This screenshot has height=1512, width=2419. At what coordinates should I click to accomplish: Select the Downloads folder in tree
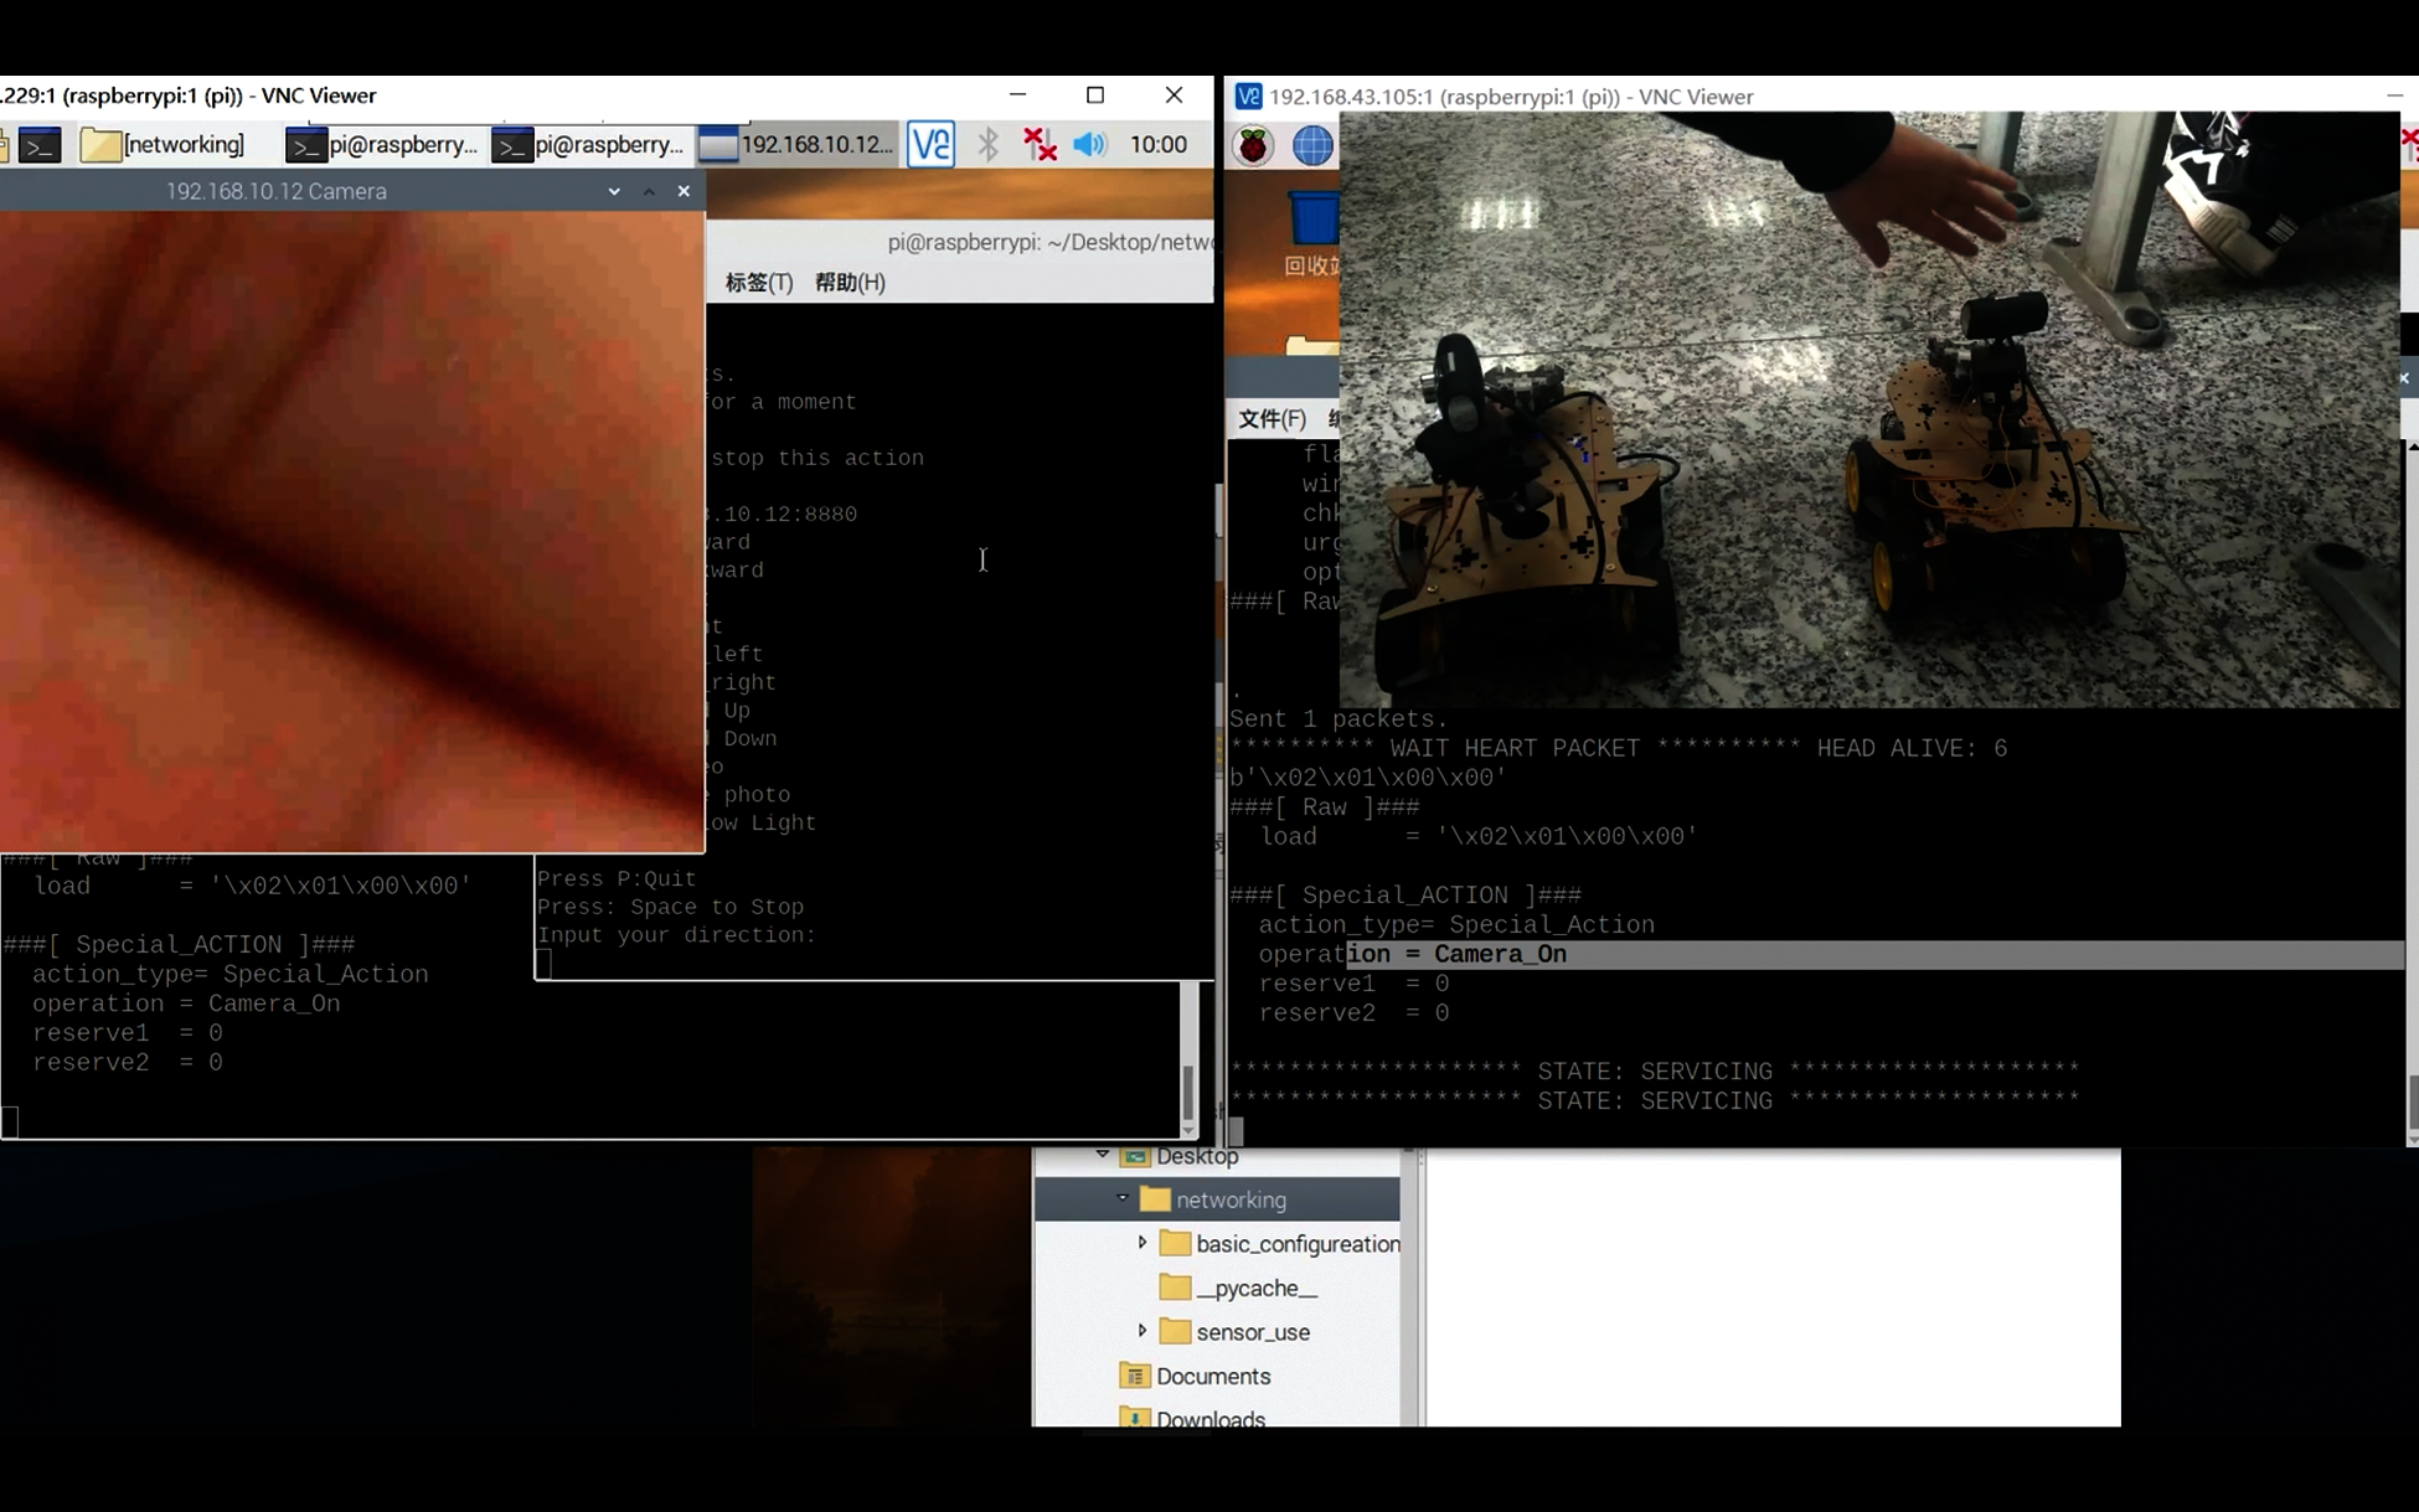click(x=1193, y=1418)
